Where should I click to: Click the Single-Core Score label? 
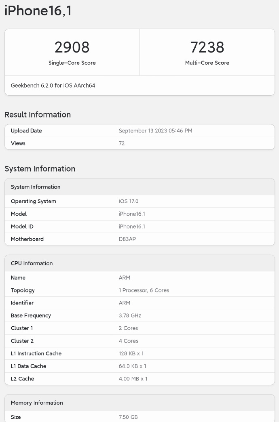(x=72, y=63)
